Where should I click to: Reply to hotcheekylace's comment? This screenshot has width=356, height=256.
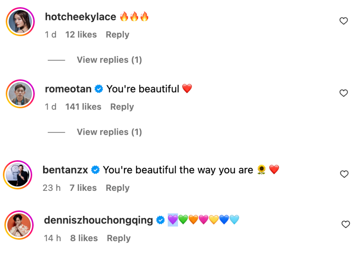tap(117, 35)
